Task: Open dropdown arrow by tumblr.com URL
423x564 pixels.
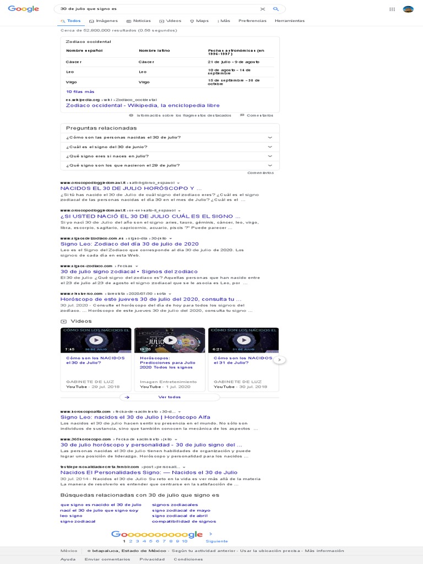Action: [x=184, y=467]
